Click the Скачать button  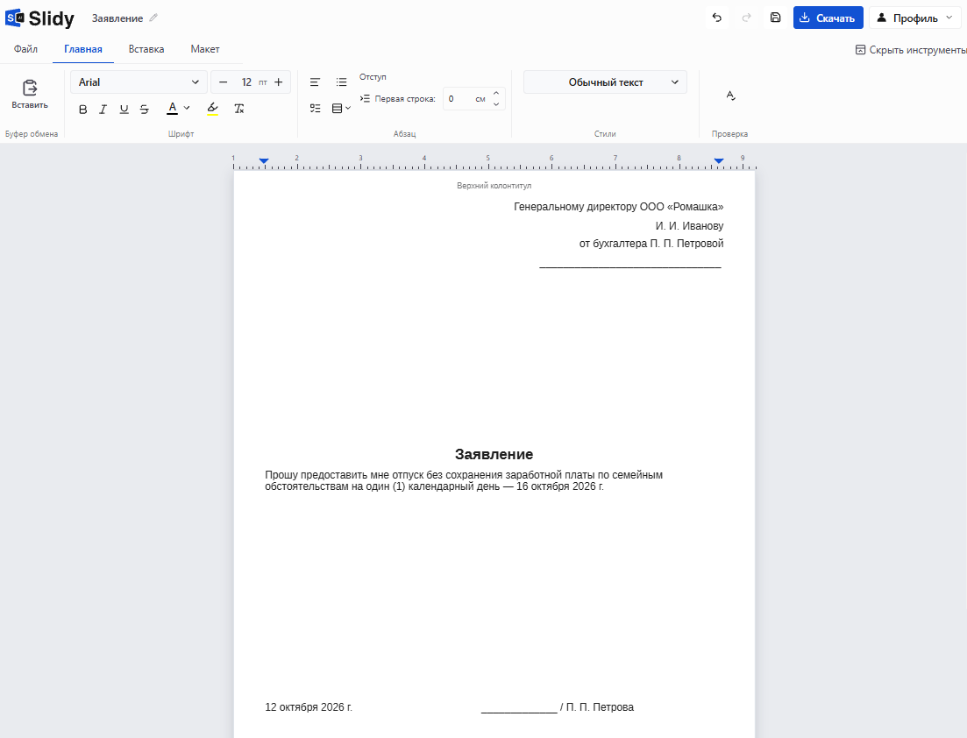click(828, 18)
